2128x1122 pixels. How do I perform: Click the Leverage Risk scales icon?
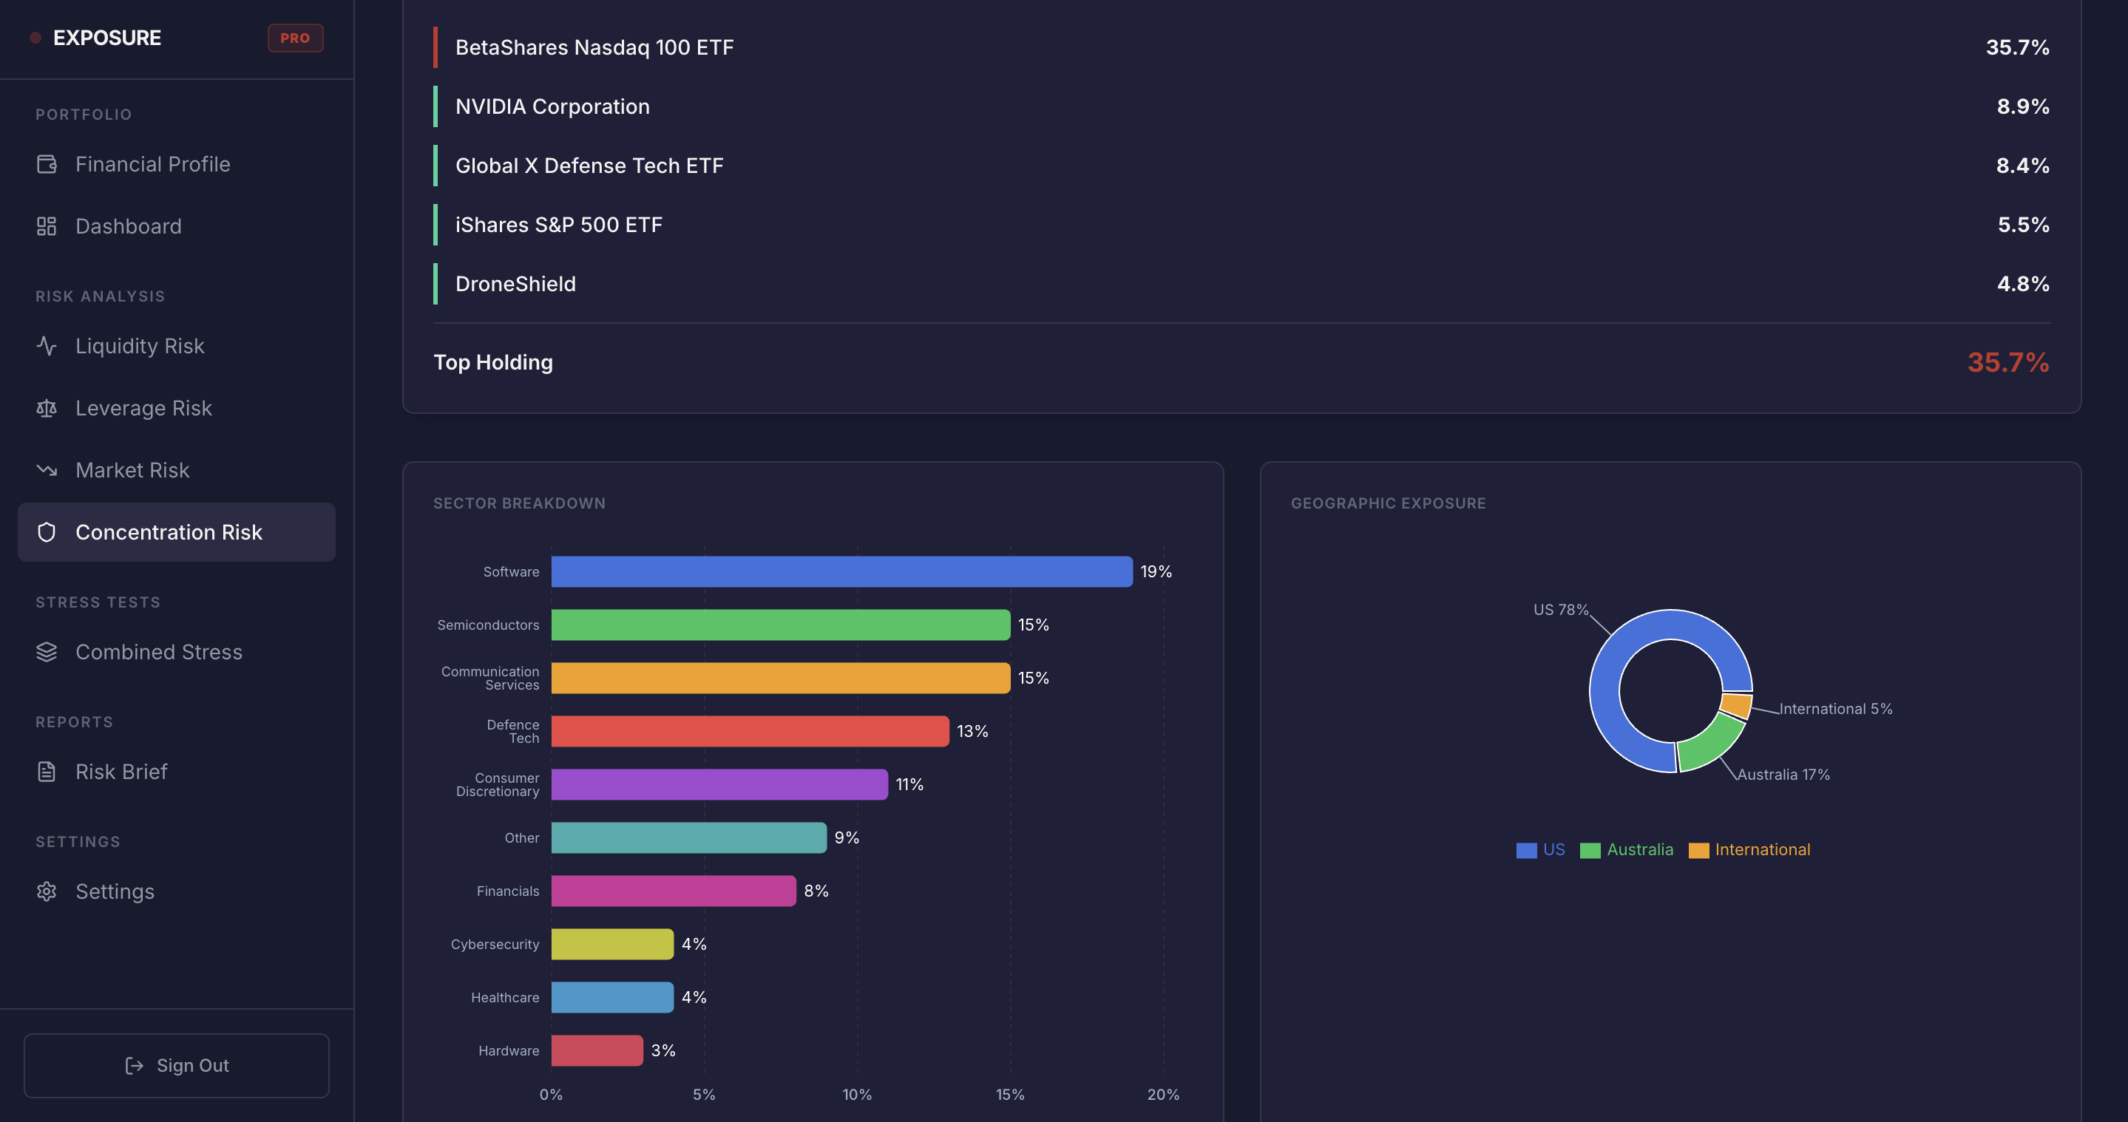point(47,408)
